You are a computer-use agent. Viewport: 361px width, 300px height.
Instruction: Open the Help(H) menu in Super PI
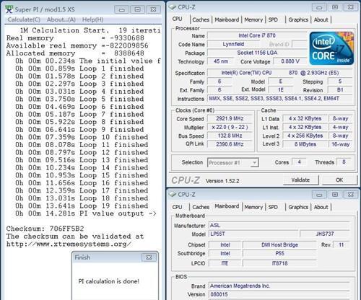tap(92, 19)
